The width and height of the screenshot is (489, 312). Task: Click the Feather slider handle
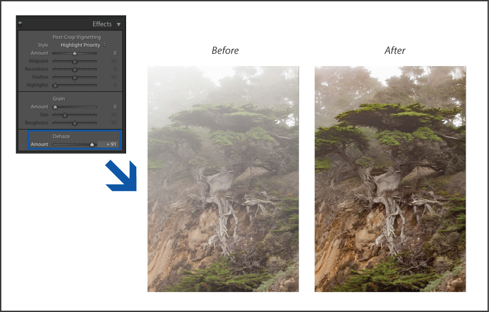pyautogui.click(x=75, y=77)
